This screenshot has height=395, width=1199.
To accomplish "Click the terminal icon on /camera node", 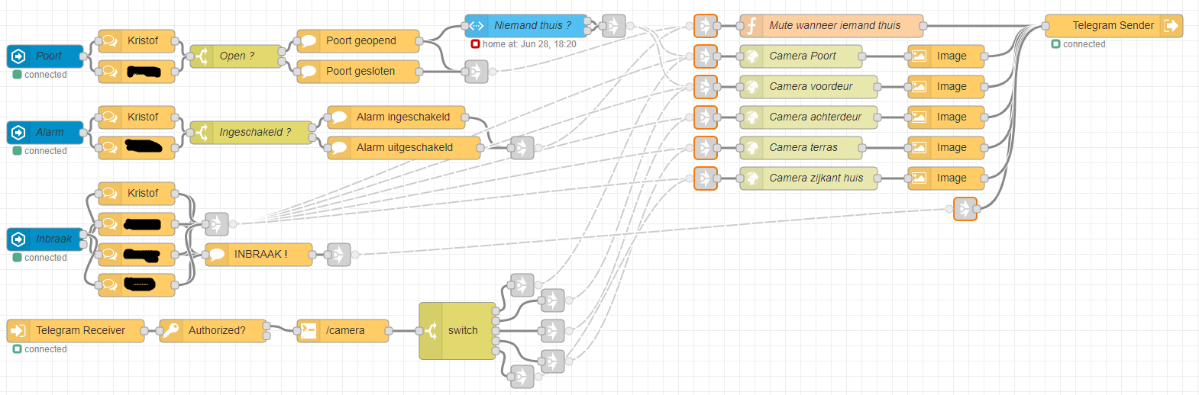I will pos(309,330).
